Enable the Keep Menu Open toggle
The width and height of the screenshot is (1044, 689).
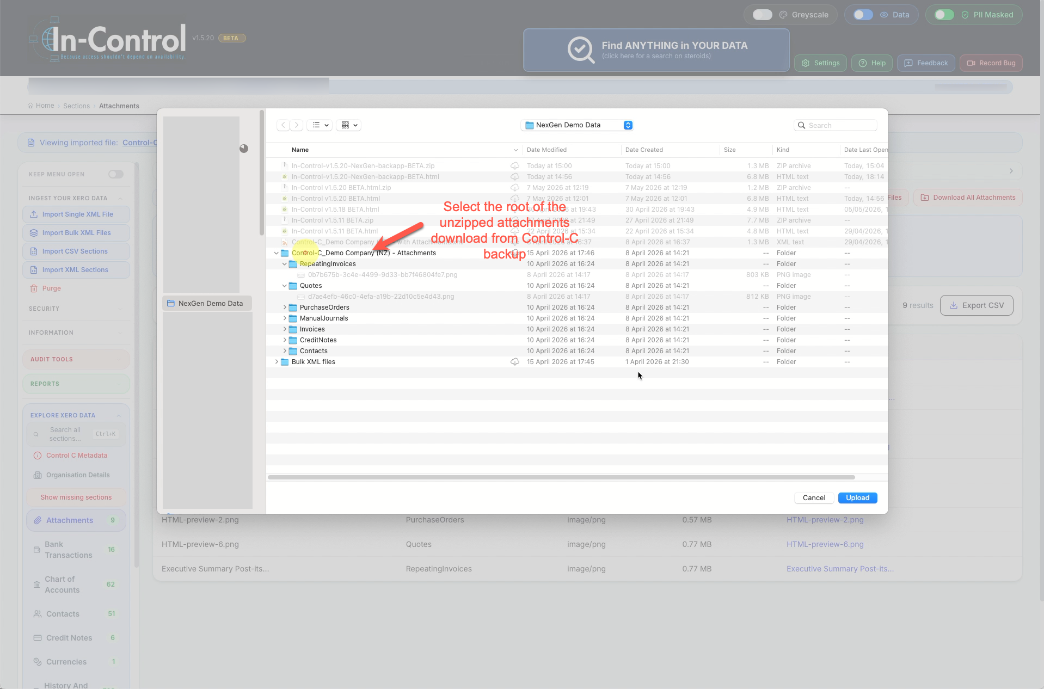click(115, 174)
